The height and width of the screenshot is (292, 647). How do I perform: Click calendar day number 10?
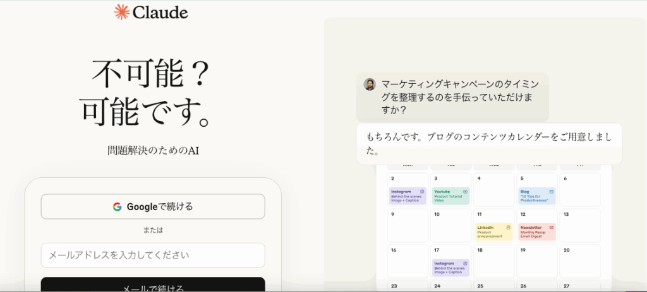coord(437,214)
